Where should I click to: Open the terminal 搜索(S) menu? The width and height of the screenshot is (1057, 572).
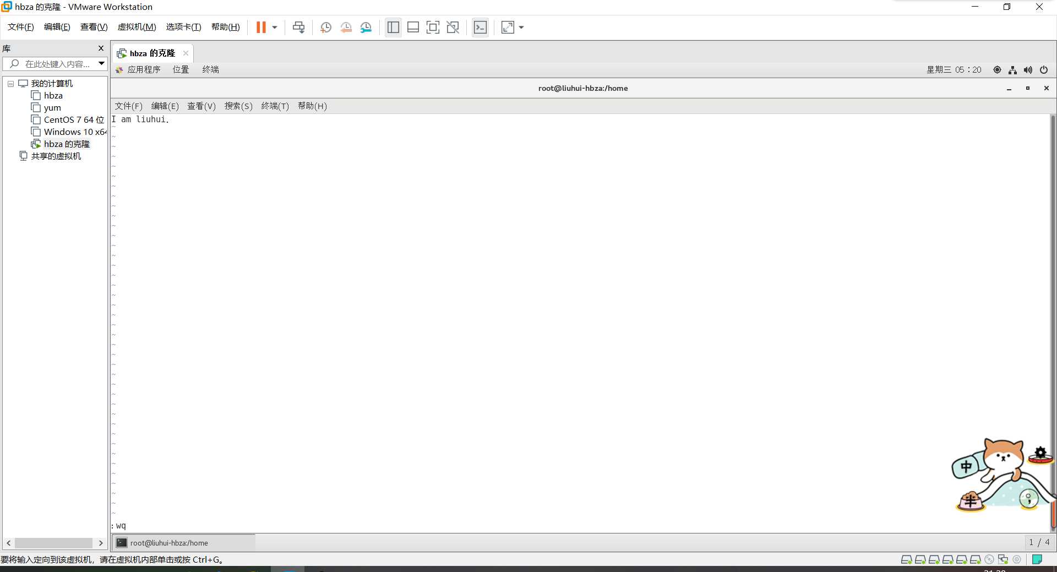[x=238, y=106]
